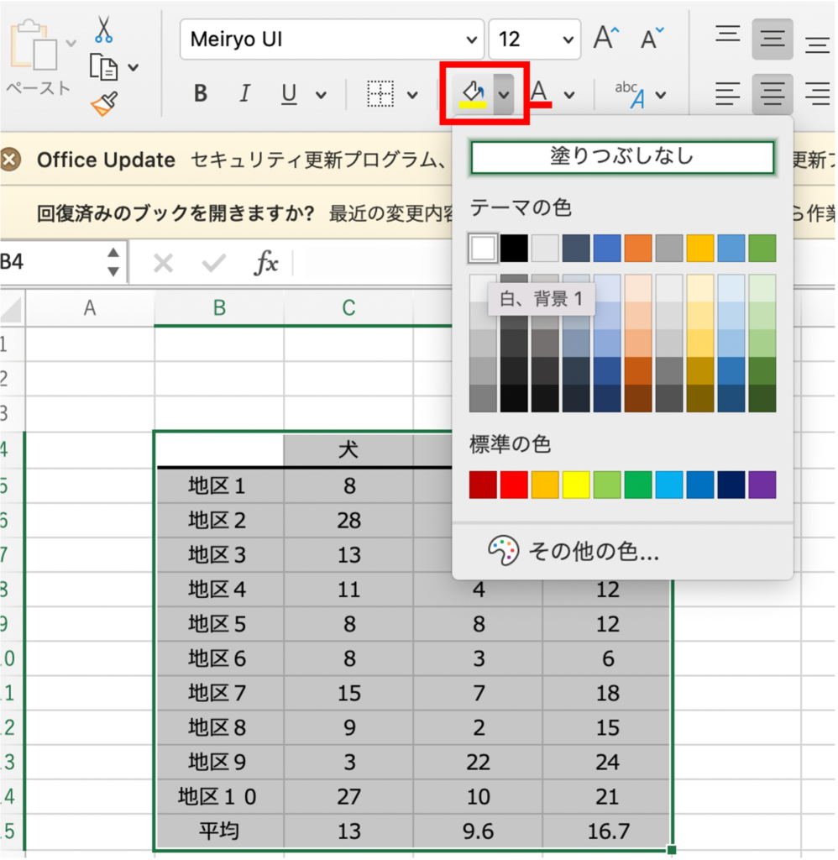This screenshot has width=838, height=860.
Task: Click the Paste clipboard icon
Action: click(34, 45)
